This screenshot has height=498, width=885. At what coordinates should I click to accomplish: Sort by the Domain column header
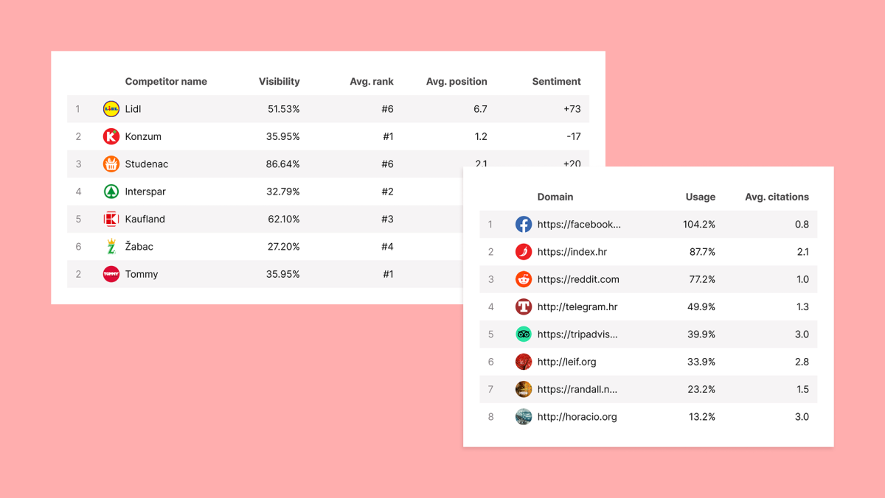[555, 197]
